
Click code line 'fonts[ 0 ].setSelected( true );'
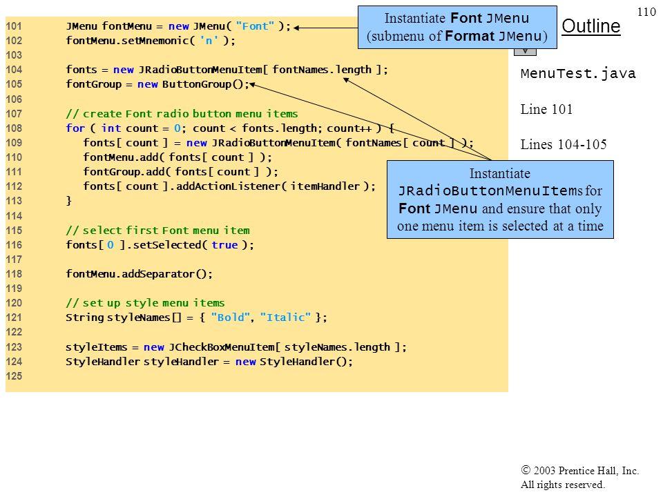coord(160,244)
